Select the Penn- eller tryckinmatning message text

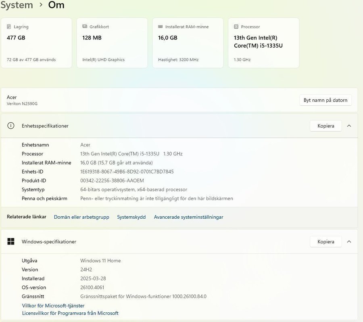(156, 199)
